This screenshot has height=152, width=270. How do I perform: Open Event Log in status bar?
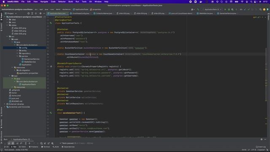(x=261, y=147)
